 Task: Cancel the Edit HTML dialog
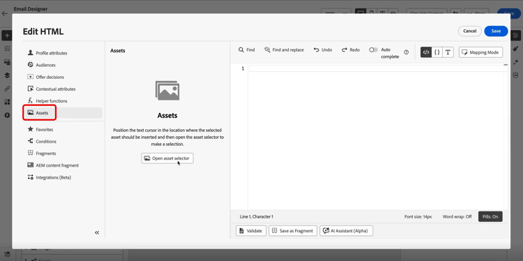(x=469, y=31)
